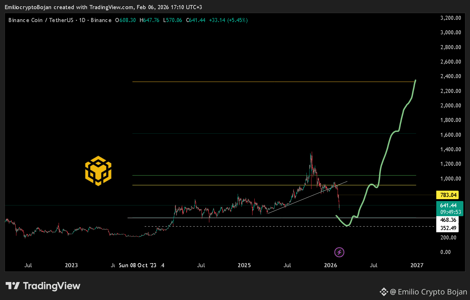Click the 2,200.00 price axis label
Viewport: 470px width, 300px height.
pos(451,91)
